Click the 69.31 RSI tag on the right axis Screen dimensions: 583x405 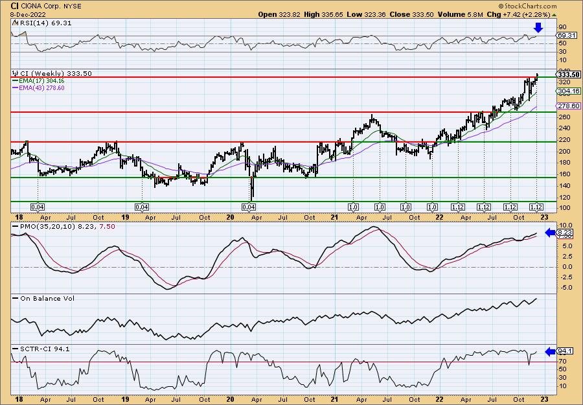(567, 36)
